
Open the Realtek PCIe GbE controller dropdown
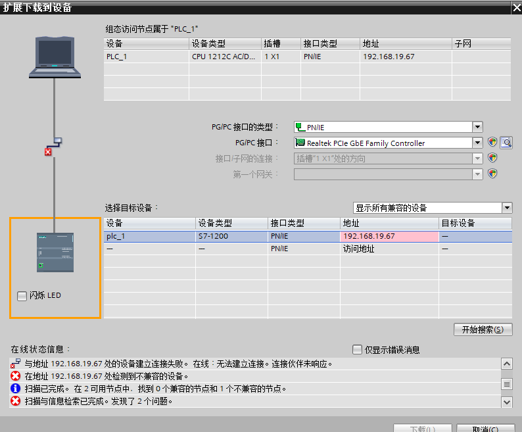(477, 143)
